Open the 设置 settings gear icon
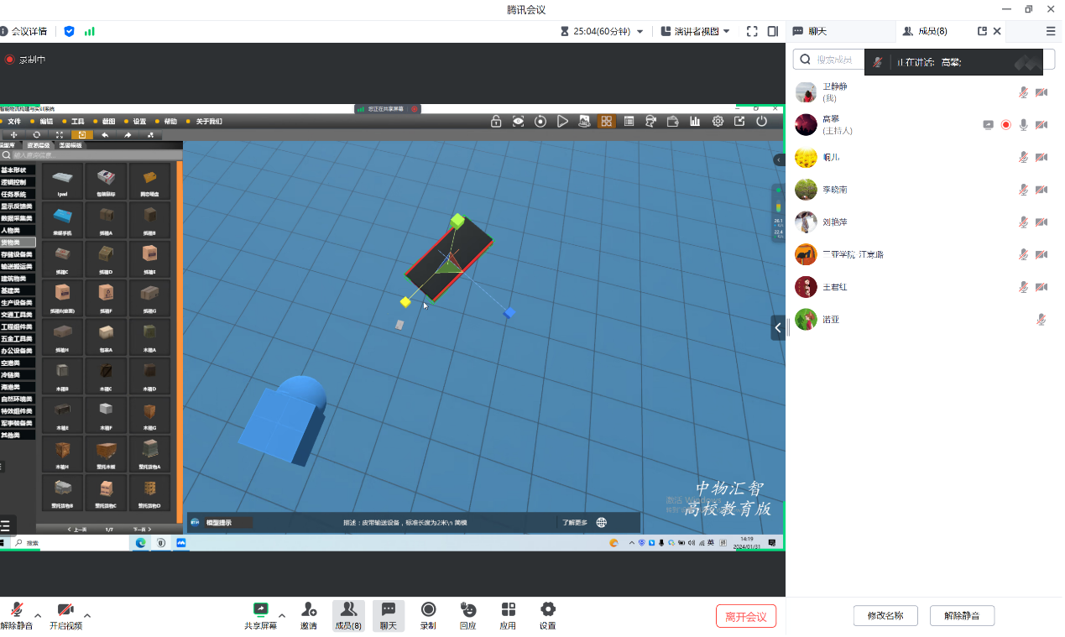 547,609
